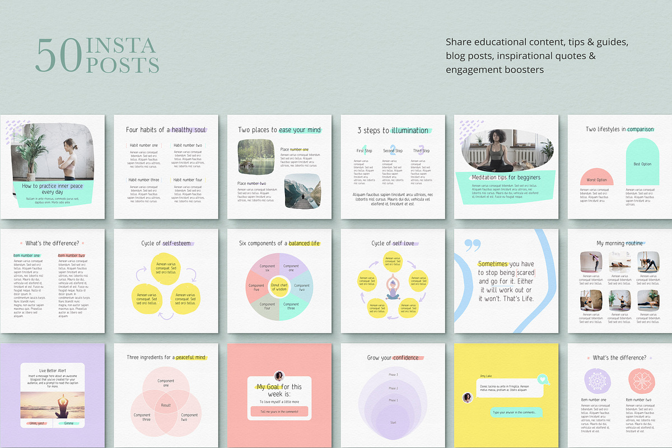The width and height of the screenshot is (672, 448).
Task: Click the 'Component five' pink donut segment
Action: 256,287
